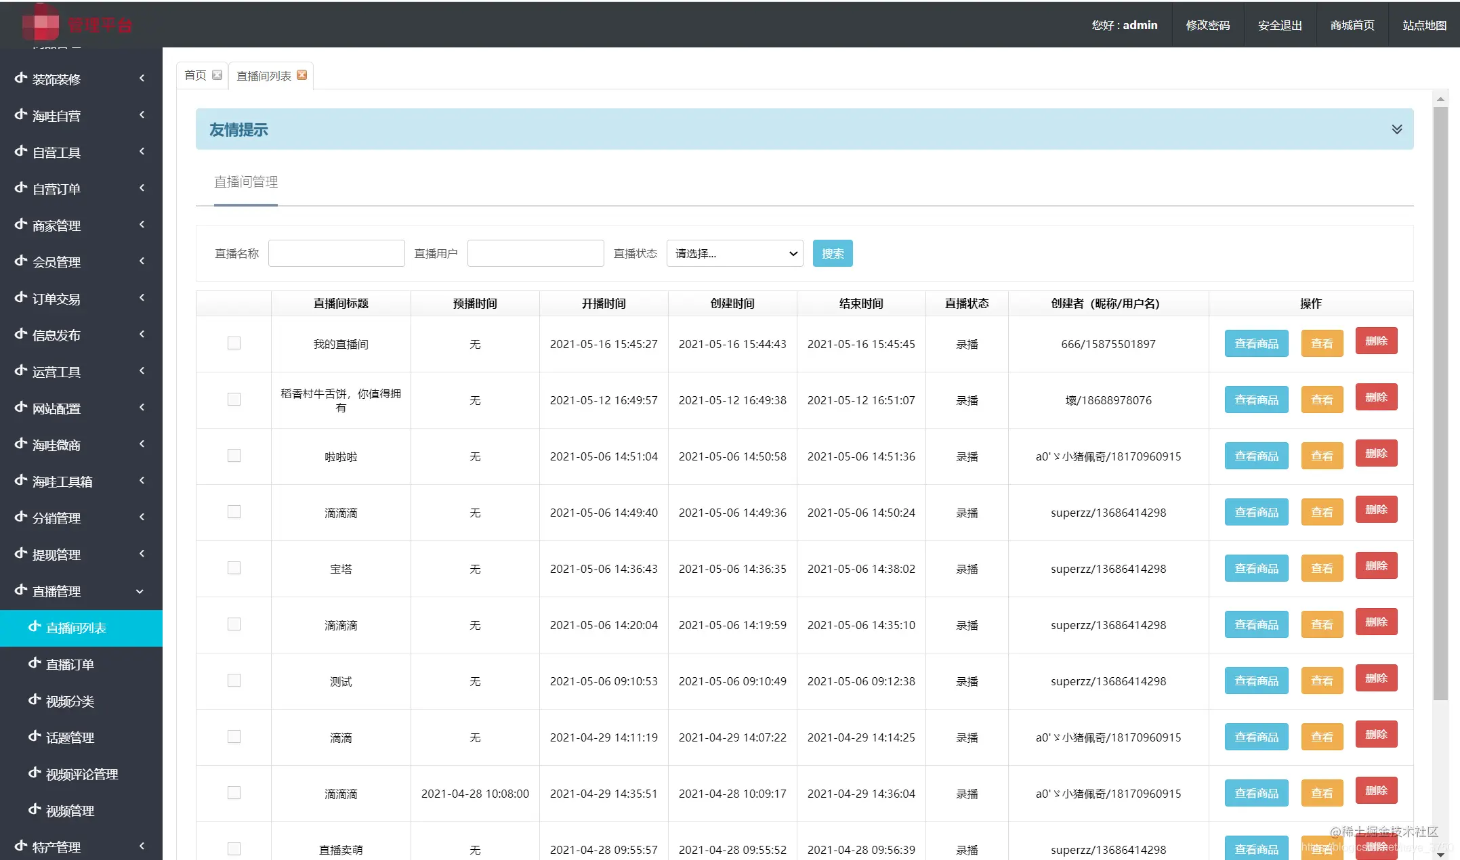Click the 商家管理 sidebar icon
Screen dimensions: 1460x860
point(21,224)
